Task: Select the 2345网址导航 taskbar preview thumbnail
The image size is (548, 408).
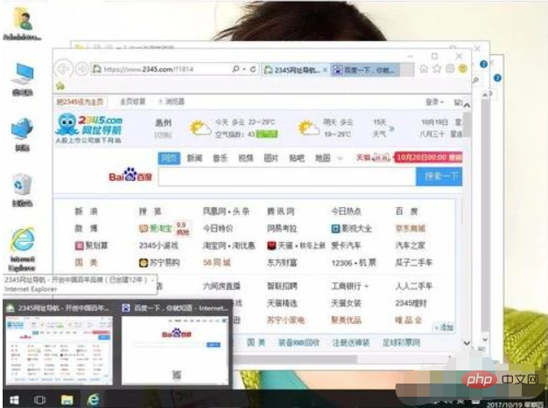Action: pyautogui.click(x=59, y=343)
